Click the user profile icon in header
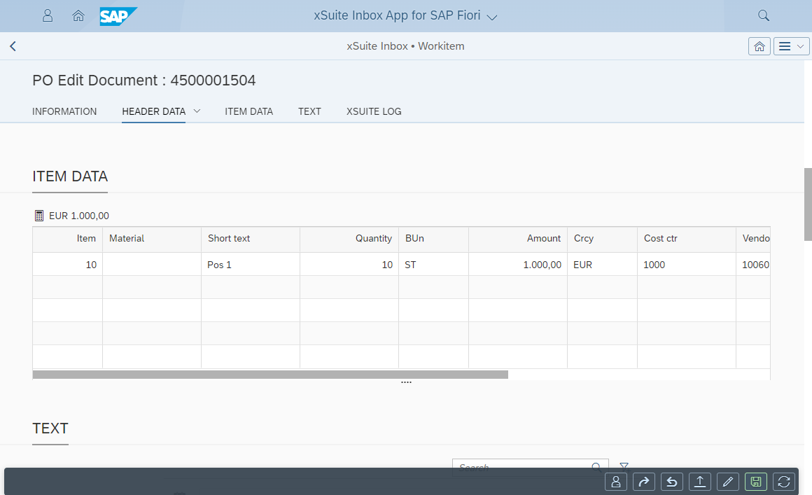 click(48, 15)
